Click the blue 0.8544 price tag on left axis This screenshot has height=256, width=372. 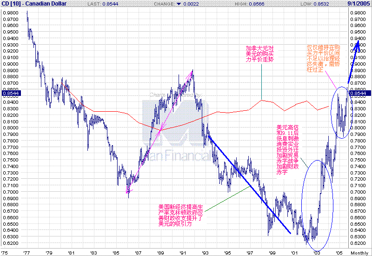tap(11, 94)
